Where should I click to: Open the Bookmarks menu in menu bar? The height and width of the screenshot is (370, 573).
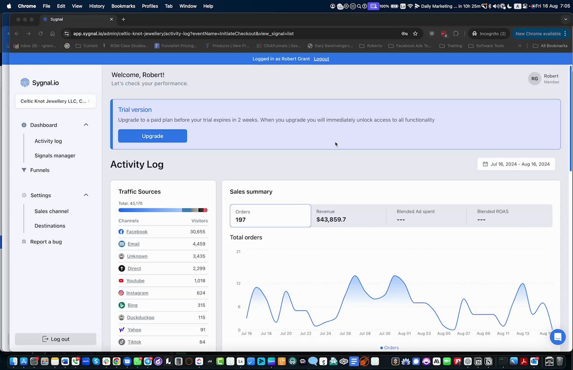[x=123, y=6]
